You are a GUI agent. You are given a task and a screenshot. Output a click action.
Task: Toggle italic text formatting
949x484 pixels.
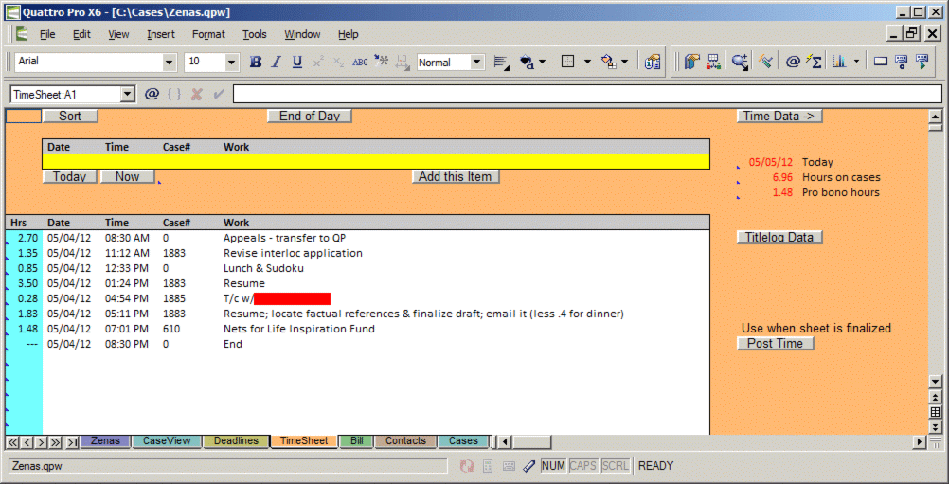276,63
